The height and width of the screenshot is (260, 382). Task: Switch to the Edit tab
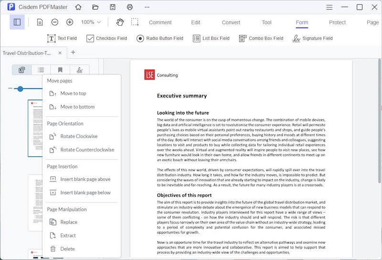pyautogui.click(x=196, y=22)
